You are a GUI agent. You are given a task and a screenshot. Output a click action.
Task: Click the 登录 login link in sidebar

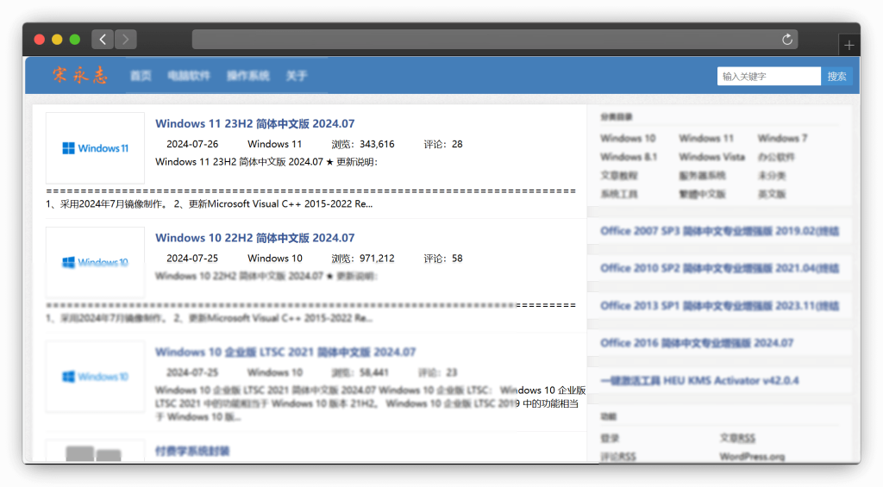click(x=610, y=438)
